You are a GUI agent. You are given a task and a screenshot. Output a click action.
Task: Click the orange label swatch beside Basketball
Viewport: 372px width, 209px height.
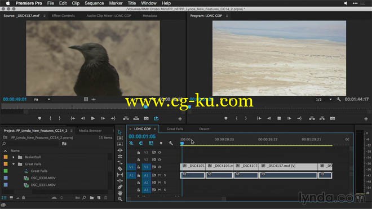(x=6, y=157)
